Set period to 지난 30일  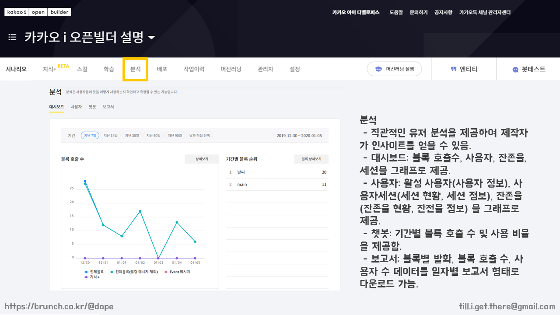coord(132,136)
